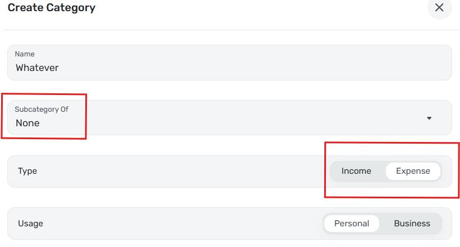Set category type to Income
460x247 pixels.
coord(356,171)
